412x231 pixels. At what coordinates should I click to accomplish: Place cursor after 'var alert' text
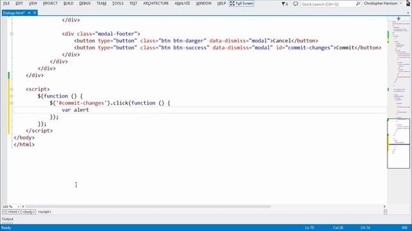click(89, 110)
